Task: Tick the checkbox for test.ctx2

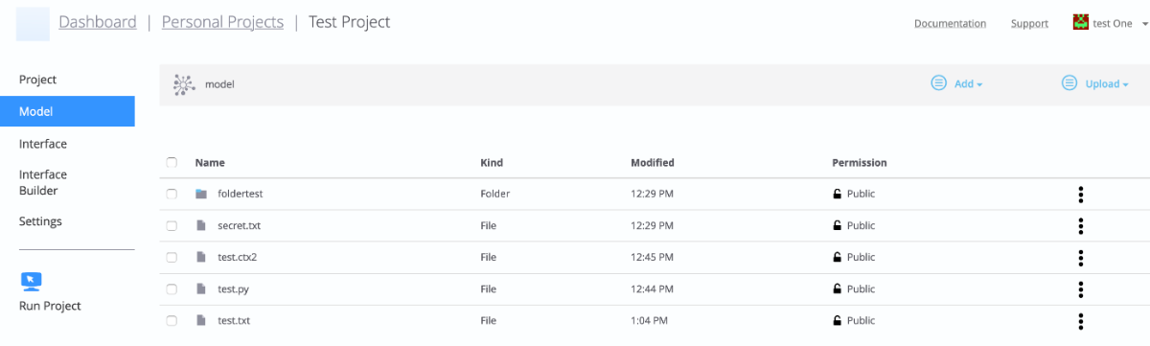Action: coord(172,258)
